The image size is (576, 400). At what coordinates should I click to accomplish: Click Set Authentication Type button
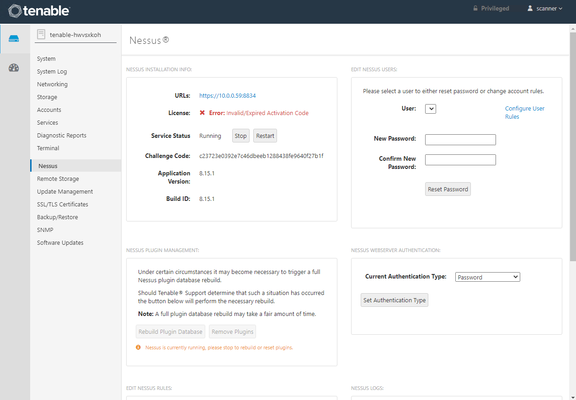tap(395, 300)
